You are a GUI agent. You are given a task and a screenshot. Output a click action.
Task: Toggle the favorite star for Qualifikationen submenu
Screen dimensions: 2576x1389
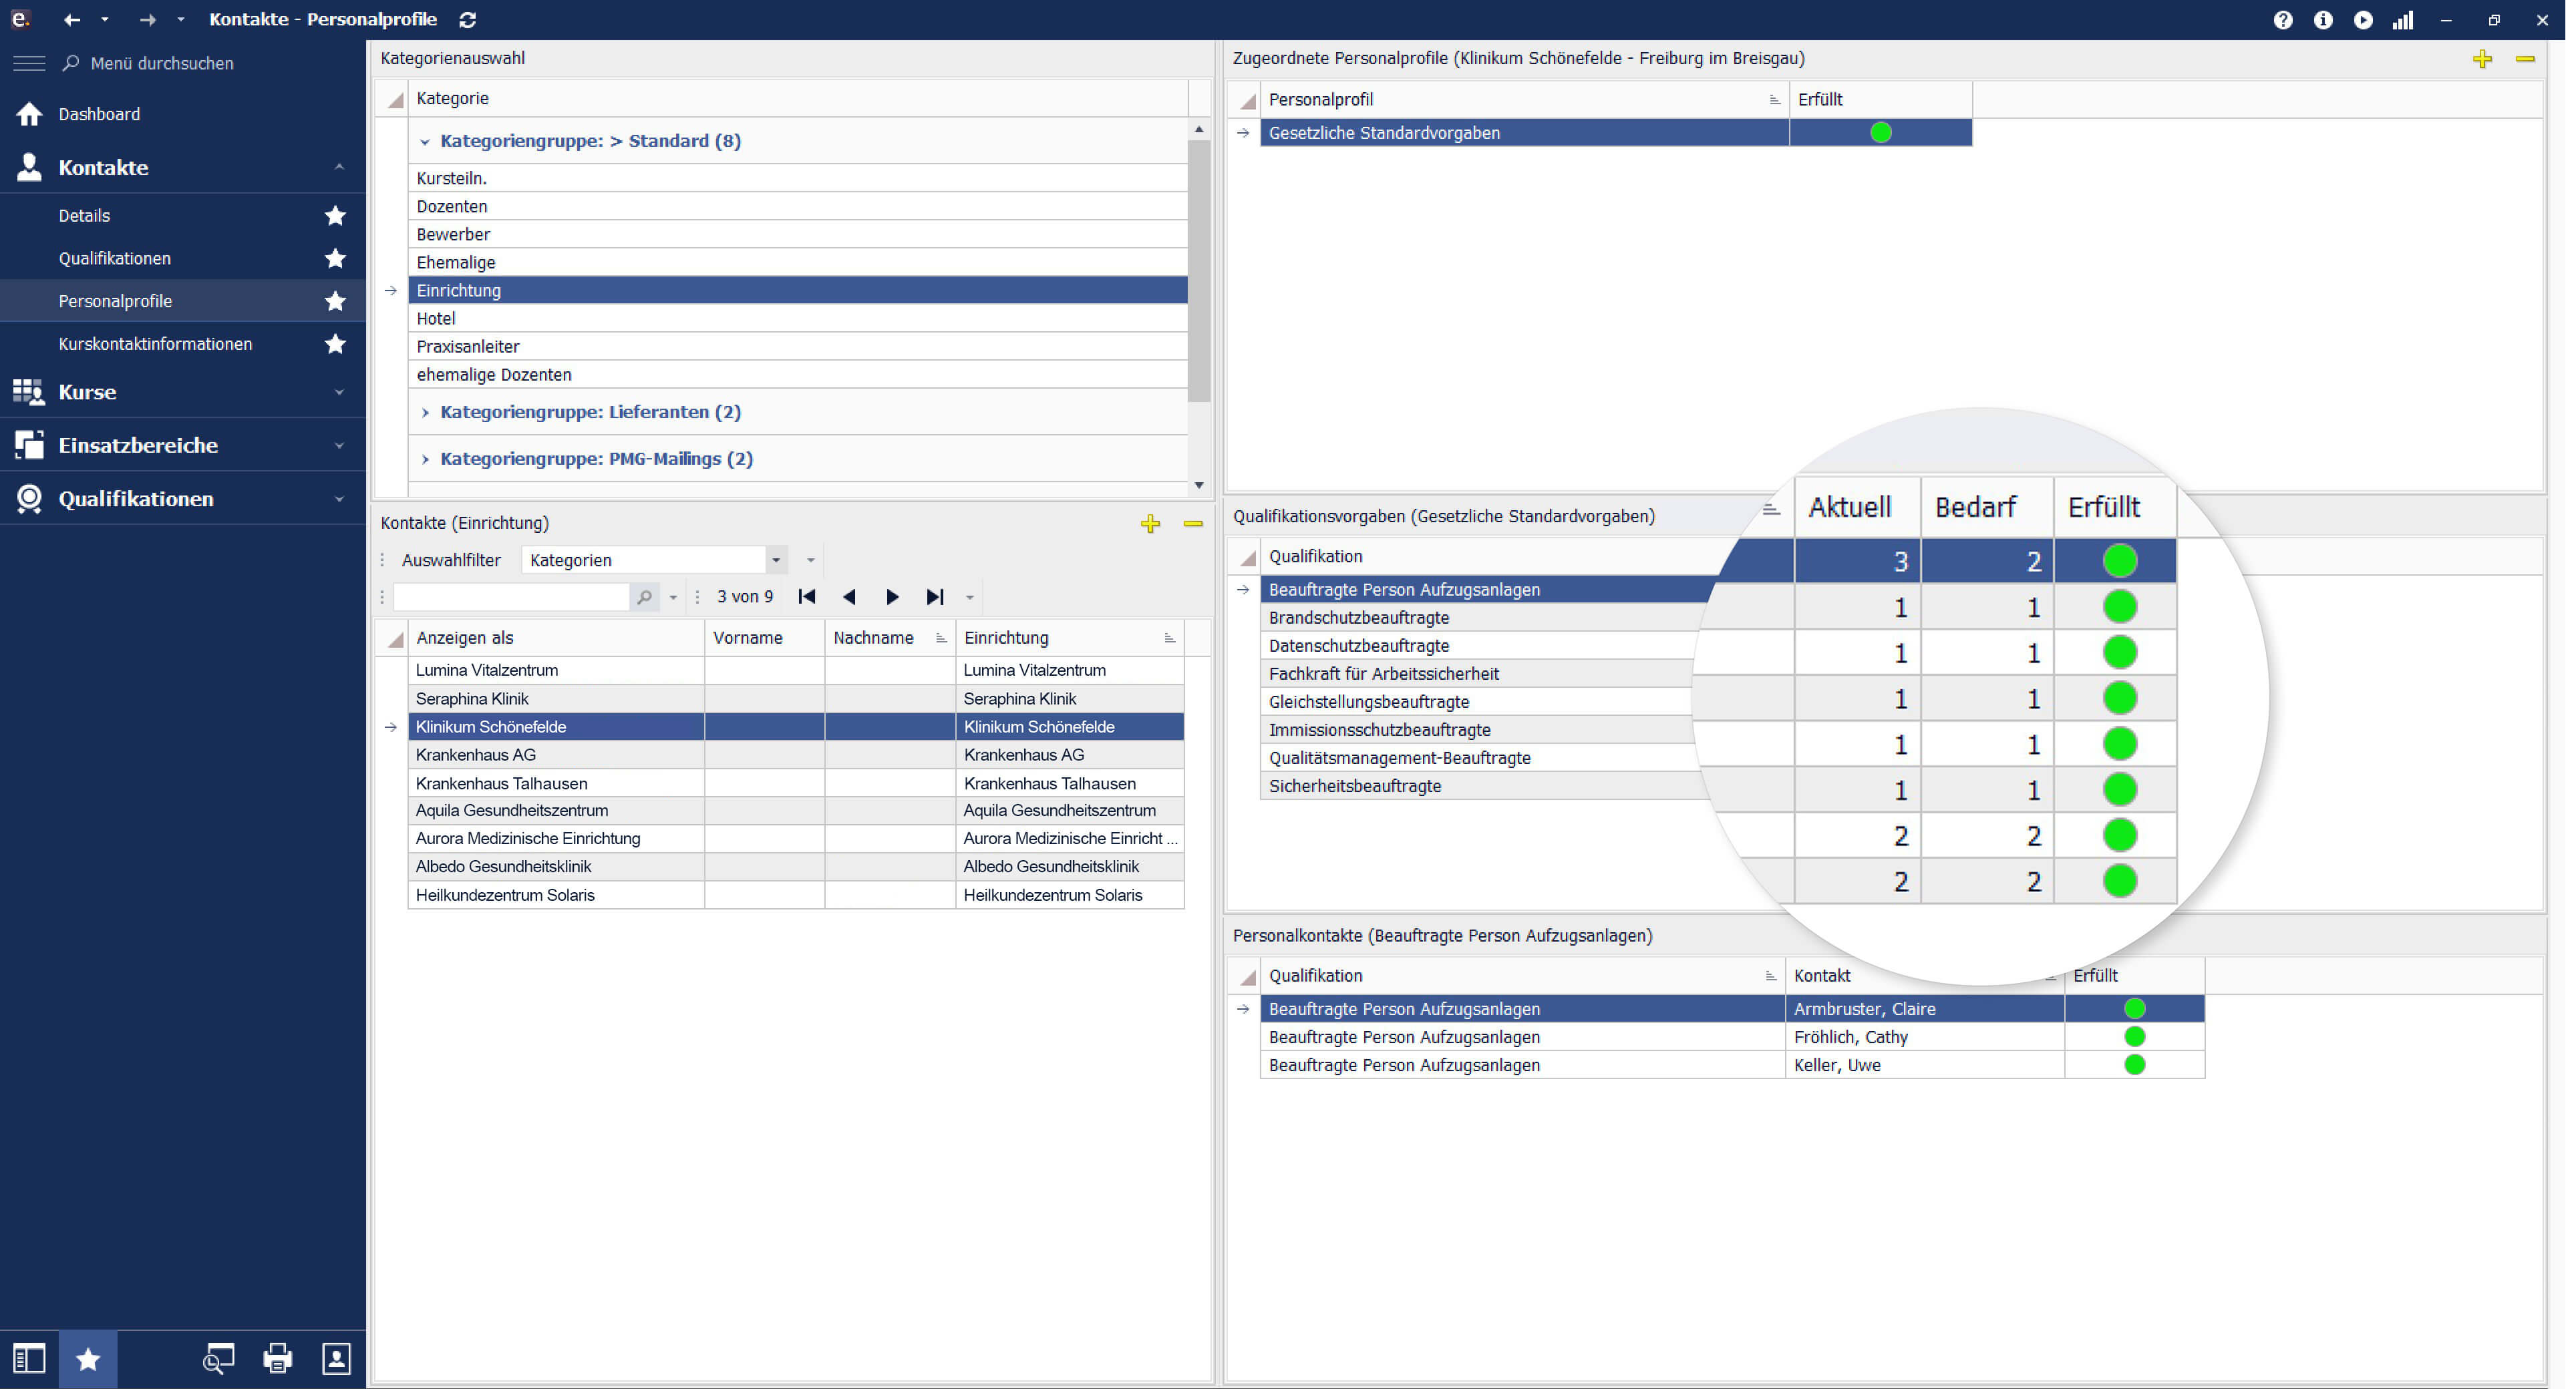[x=335, y=259]
